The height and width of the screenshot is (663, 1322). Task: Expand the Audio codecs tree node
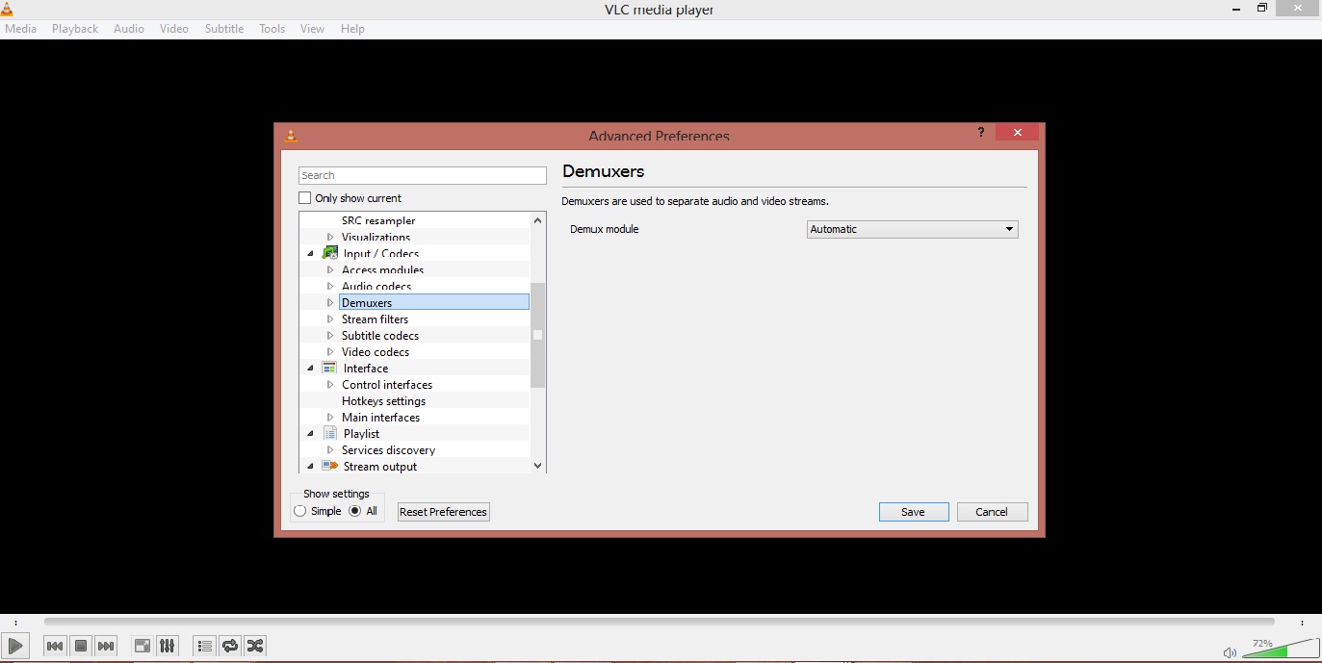[x=330, y=287]
